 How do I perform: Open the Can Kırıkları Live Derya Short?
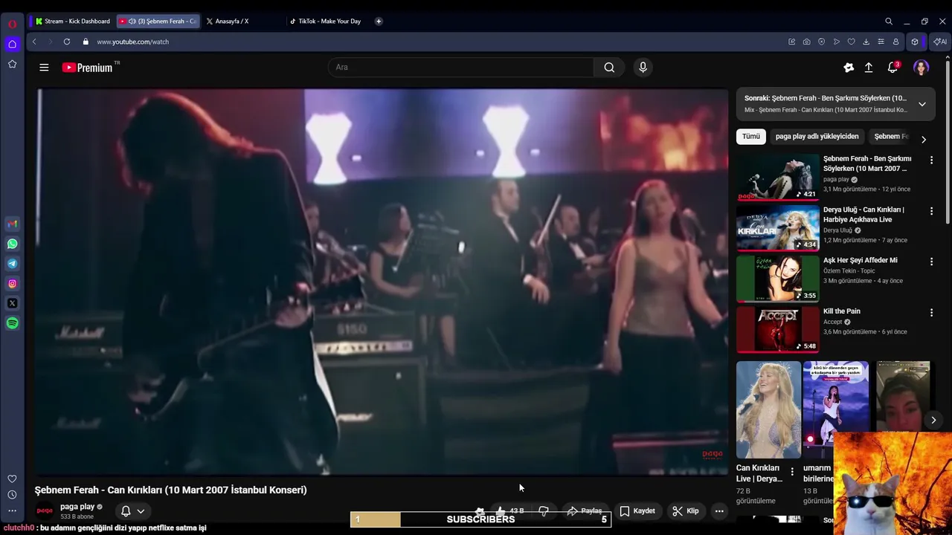768,409
